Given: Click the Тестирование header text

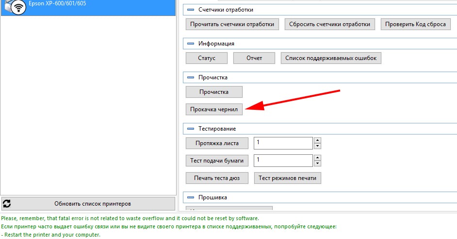Looking at the screenshot, I should point(217,129).
